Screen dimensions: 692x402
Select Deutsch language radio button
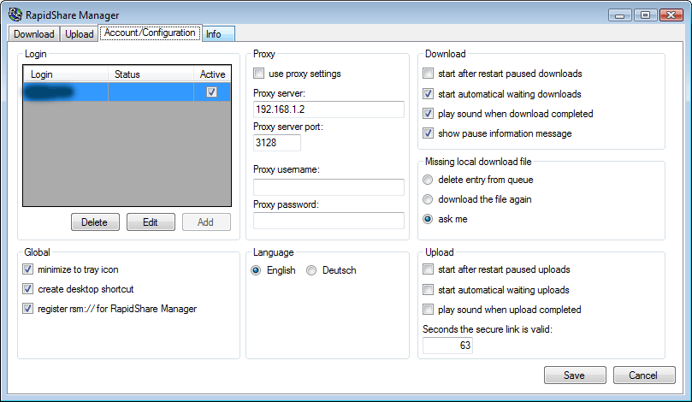(311, 270)
